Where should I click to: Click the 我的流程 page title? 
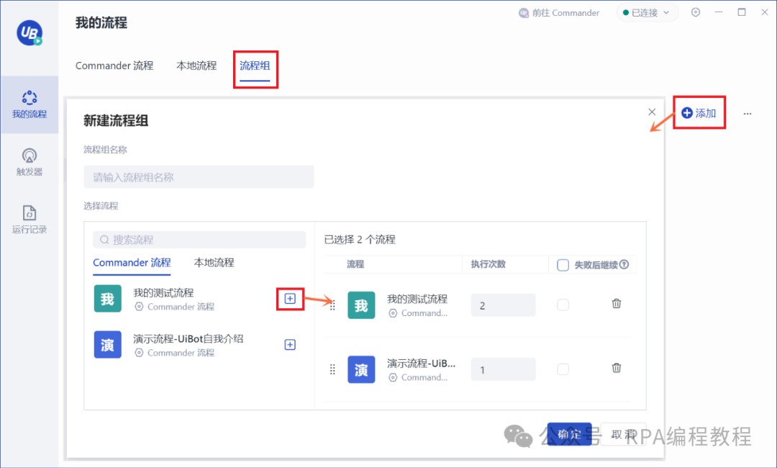(101, 23)
